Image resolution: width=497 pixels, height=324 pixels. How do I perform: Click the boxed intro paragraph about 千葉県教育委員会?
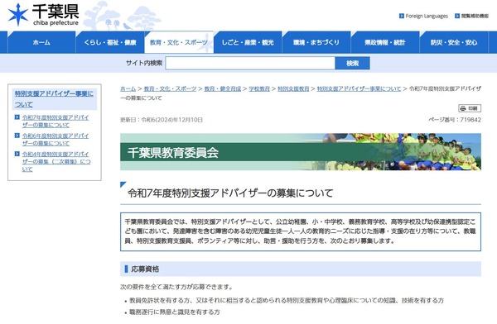301,231
